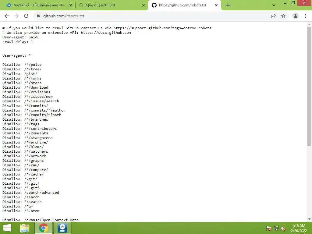Viewport: 312px width, 234px height.
Task: Click "Disallow: /*/raw/" line
Action: pos(21,165)
